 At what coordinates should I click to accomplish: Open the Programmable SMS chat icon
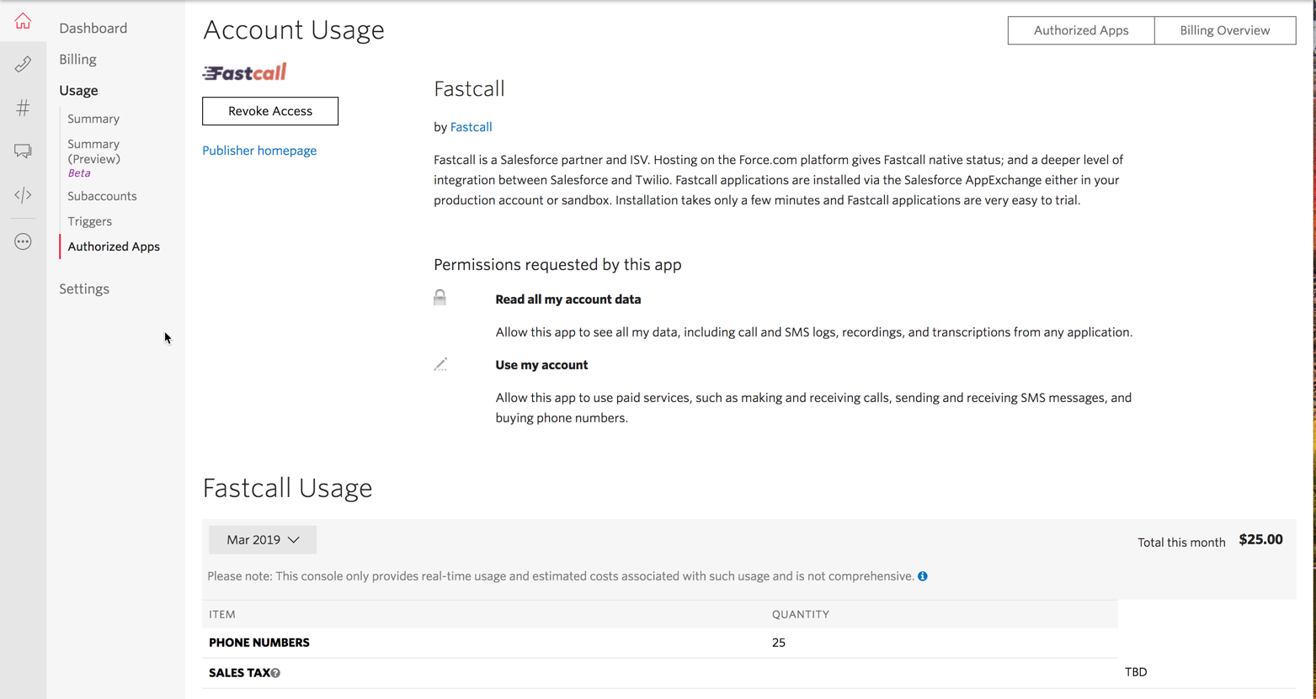[x=23, y=151]
